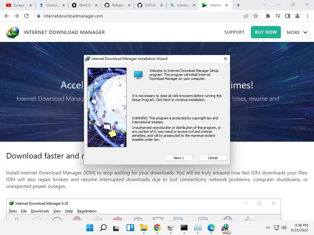Open the media control icon in Chrome toolbar
Screen dimensions: 314x235
point(278,16)
